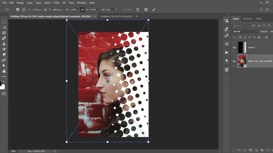The height and width of the screenshot is (153, 273).
Task: Cancel the transform
Action: tap(146, 9)
